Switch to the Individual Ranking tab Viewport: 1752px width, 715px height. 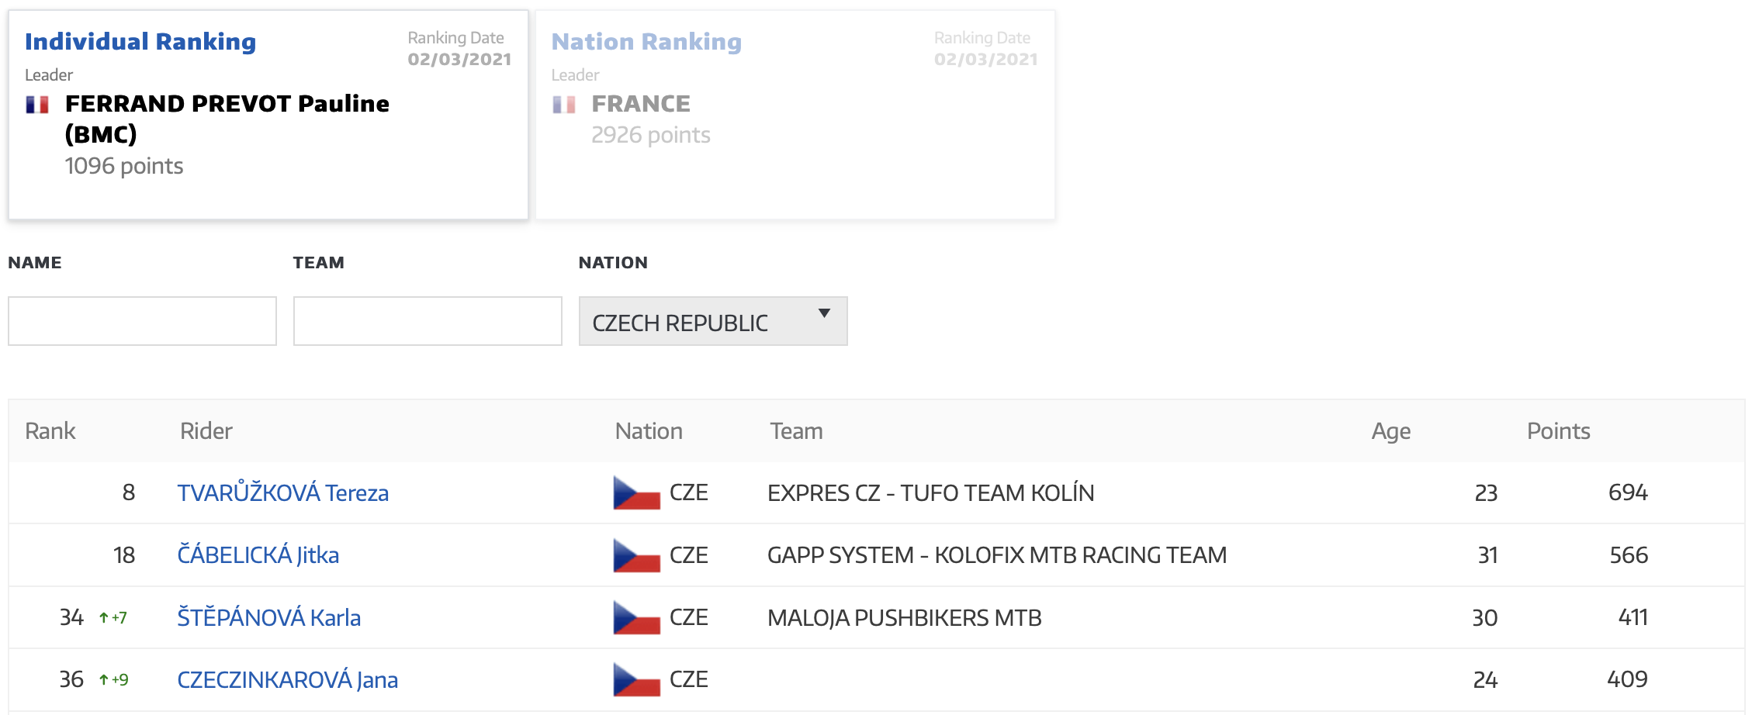[x=140, y=41]
